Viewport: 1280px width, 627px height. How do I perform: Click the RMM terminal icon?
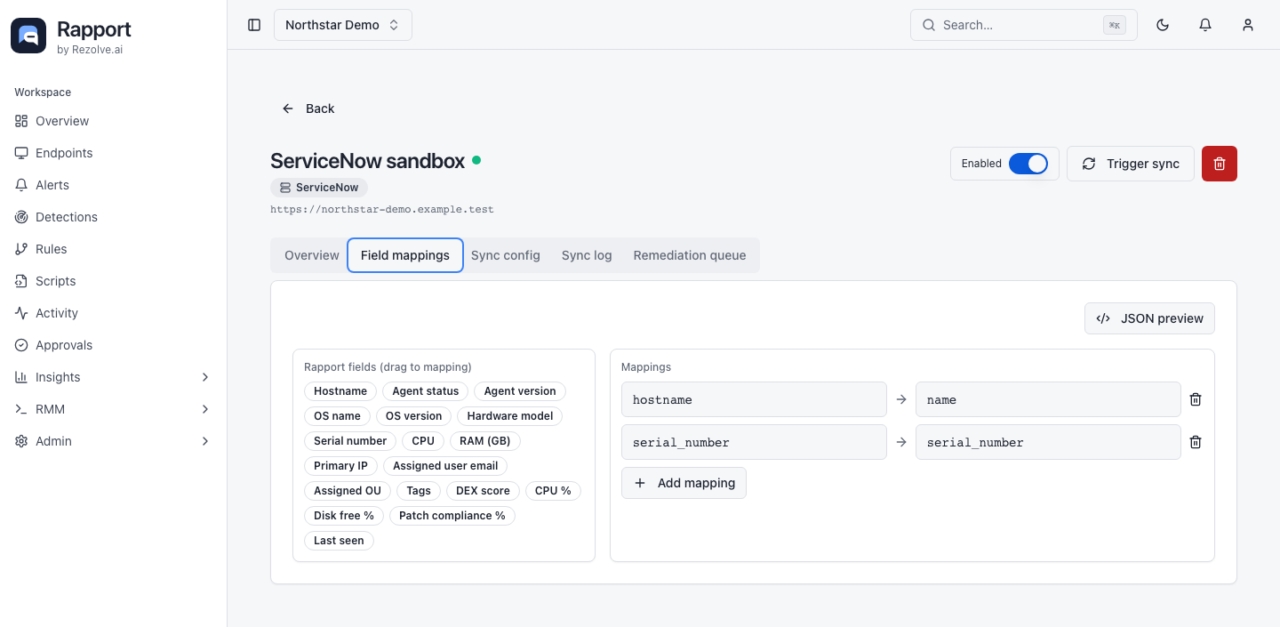pyautogui.click(x=21, y=409)
